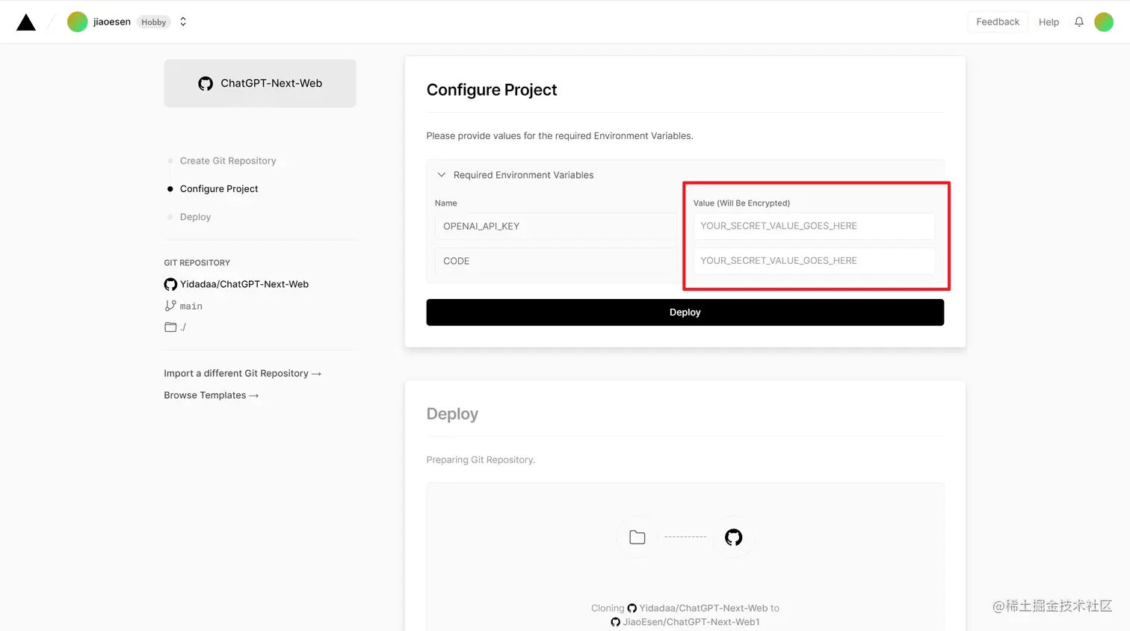Viewport: 1130px width, 631px height.
Task: Open the notifications bell
Action: pyautogui.click(x=1079, y=22)
